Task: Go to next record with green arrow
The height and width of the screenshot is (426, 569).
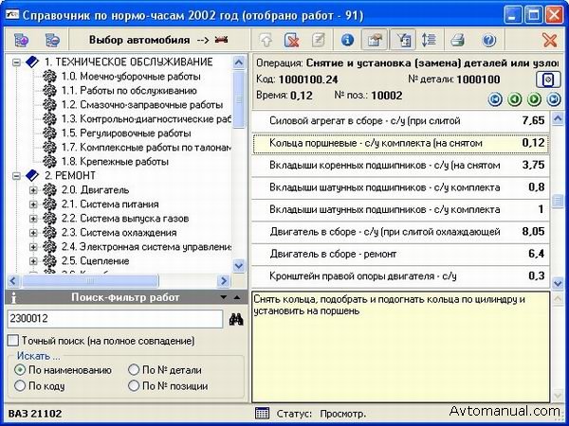Action: click(x=534, y=98)
